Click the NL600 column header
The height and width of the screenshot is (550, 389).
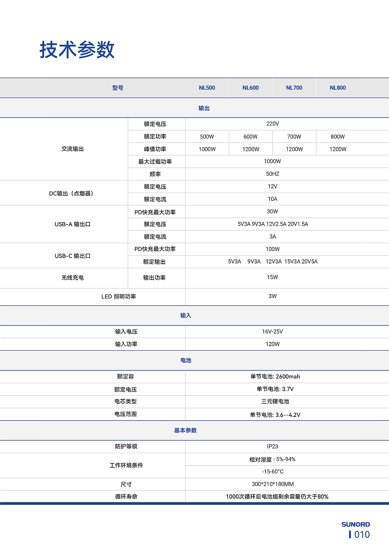[250, 88]
